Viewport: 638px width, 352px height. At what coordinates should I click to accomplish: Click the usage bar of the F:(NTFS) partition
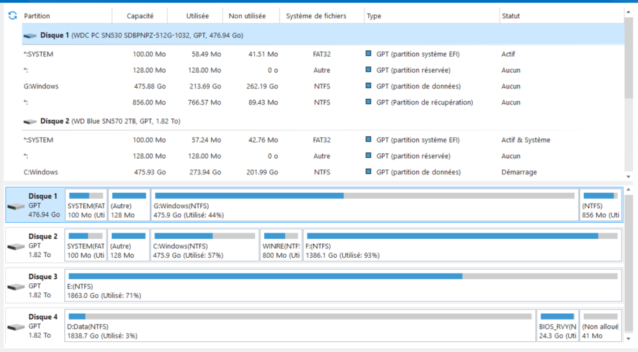pyautogui.click(x=462, y=236)
